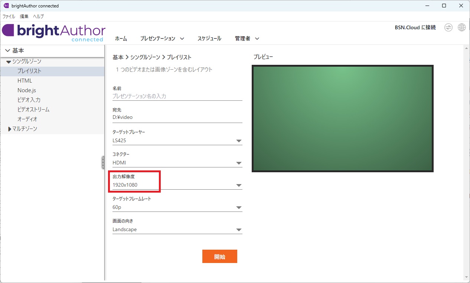Viewport: 470px width, 283px height.
Task: Collapse the シングルゾーン tree node
Action: 9,62
